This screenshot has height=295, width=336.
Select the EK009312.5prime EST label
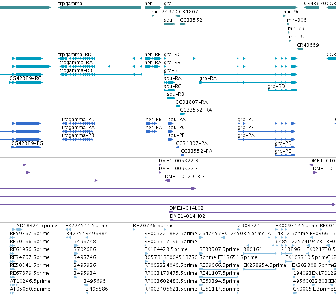pos(297,226)
